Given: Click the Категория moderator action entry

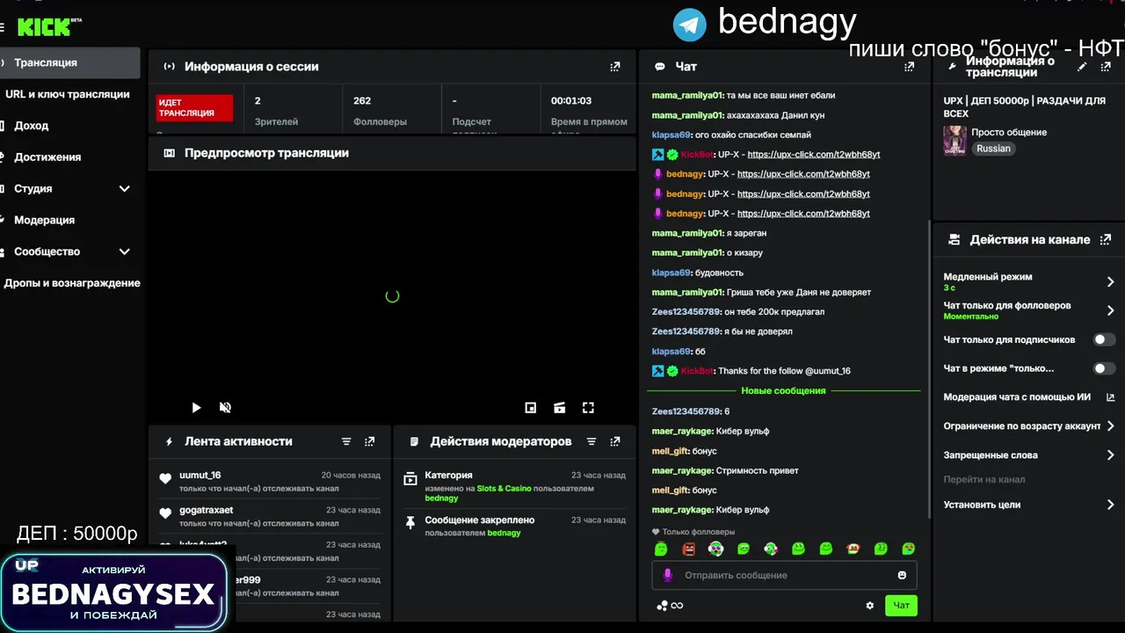Looking at the screenshot, I should click(514, 486).
